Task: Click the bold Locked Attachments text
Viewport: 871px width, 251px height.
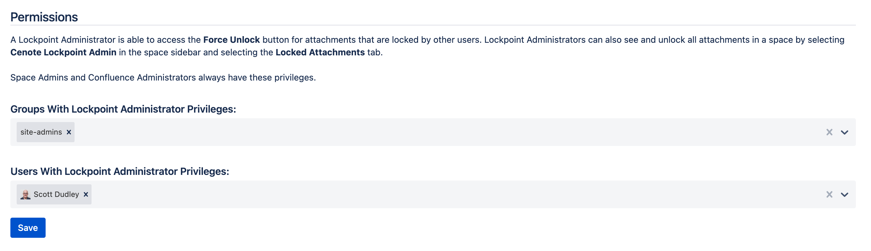Action: tap(320, 52)
